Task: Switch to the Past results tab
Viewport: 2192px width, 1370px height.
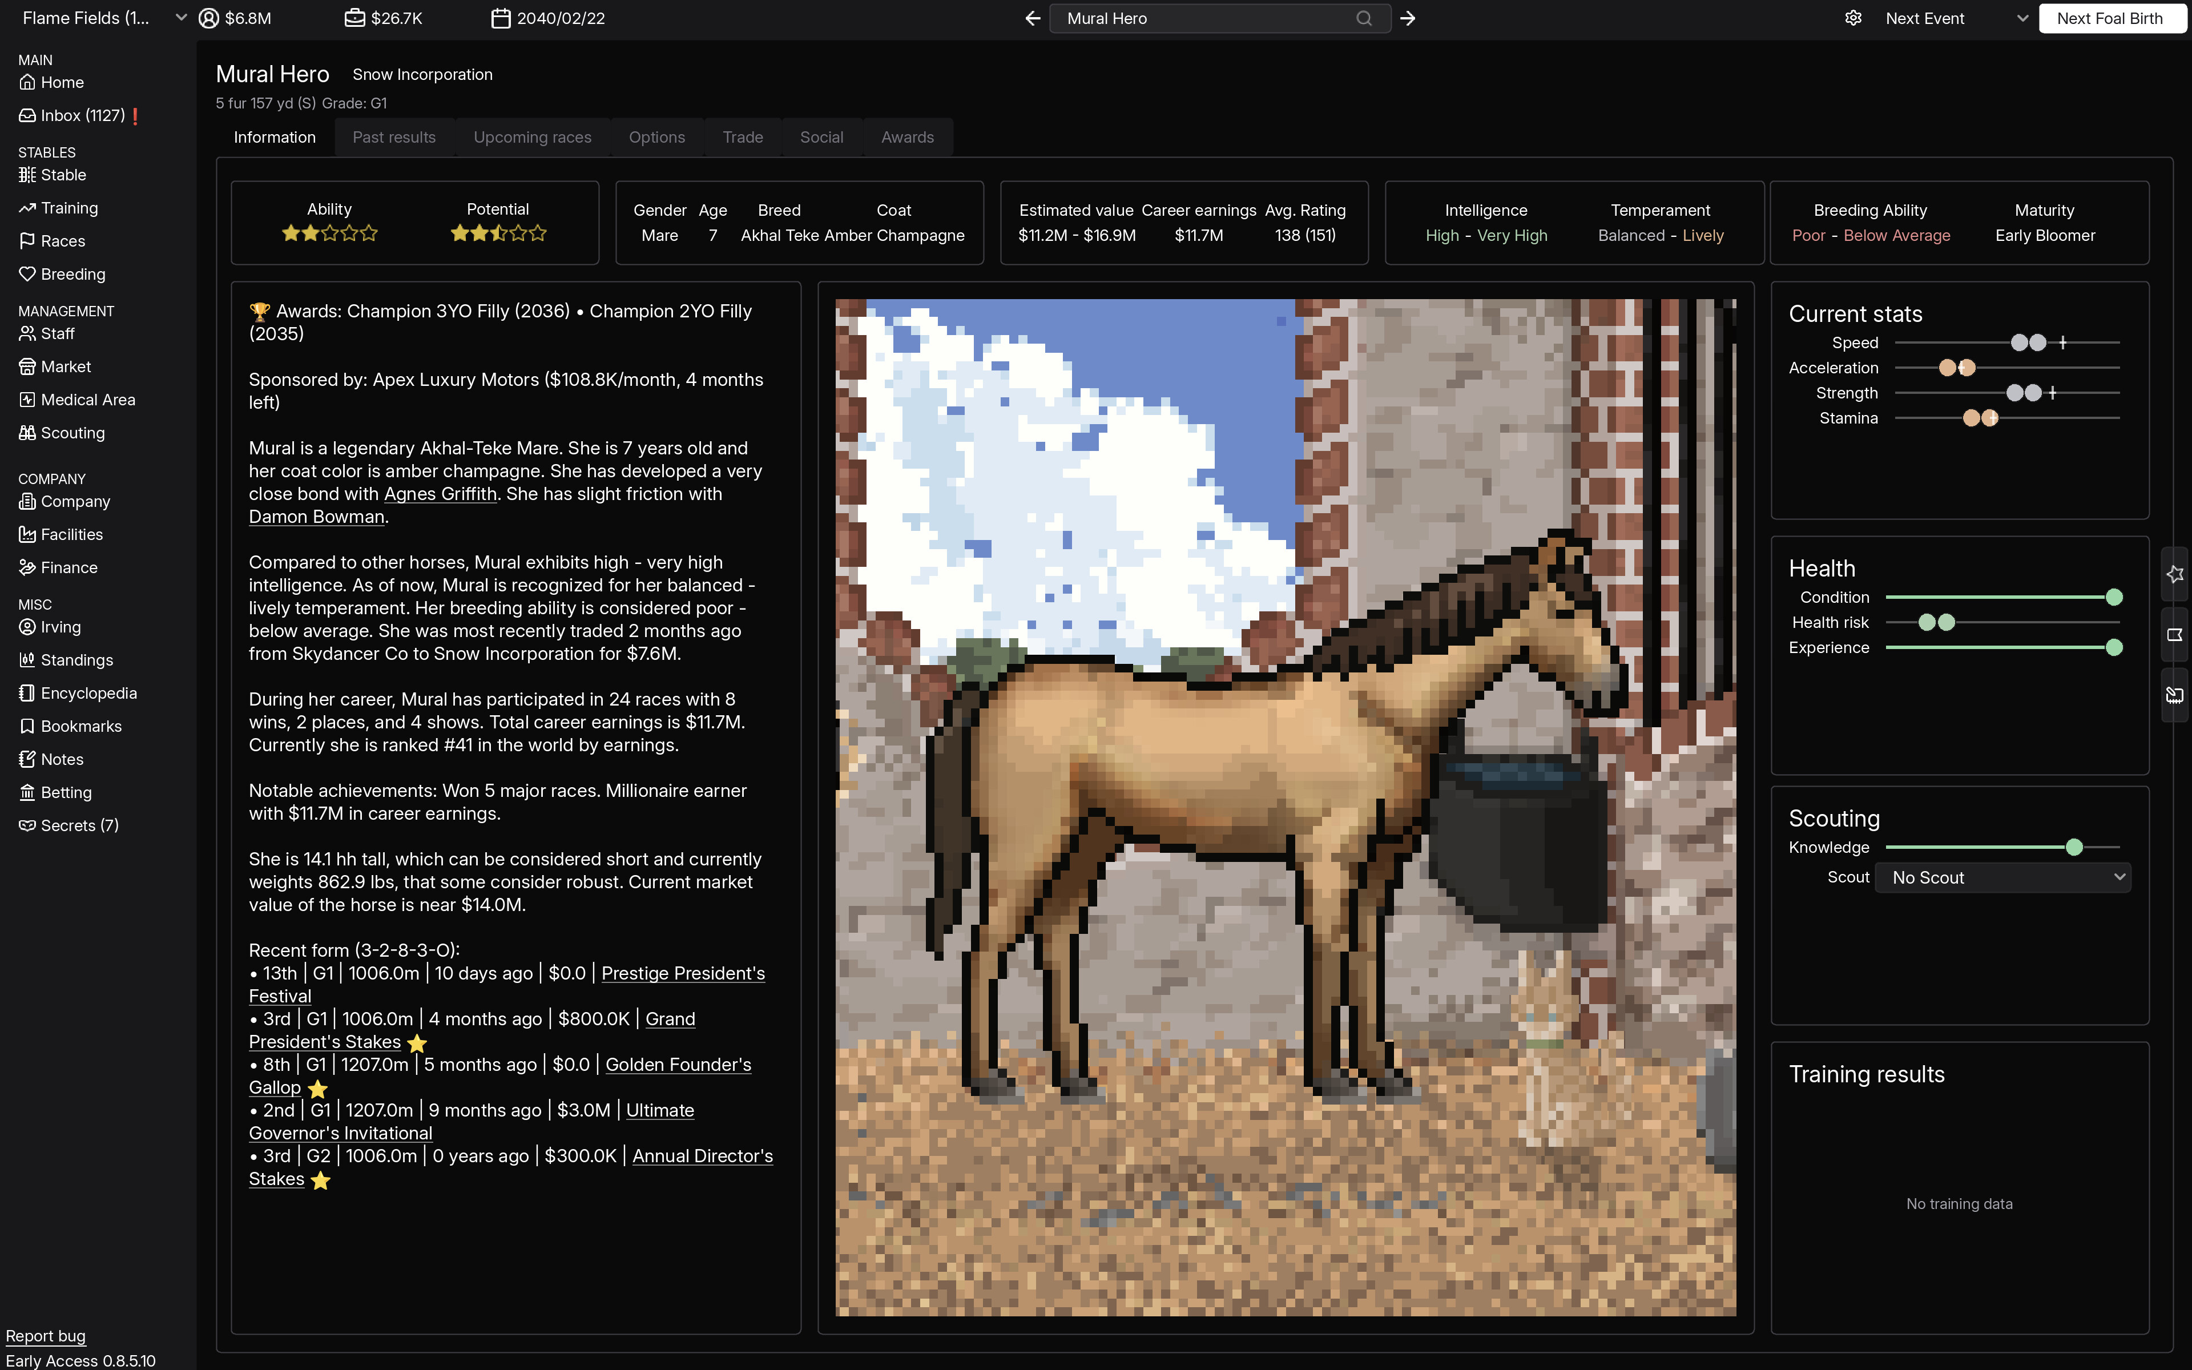Action: 394,137
